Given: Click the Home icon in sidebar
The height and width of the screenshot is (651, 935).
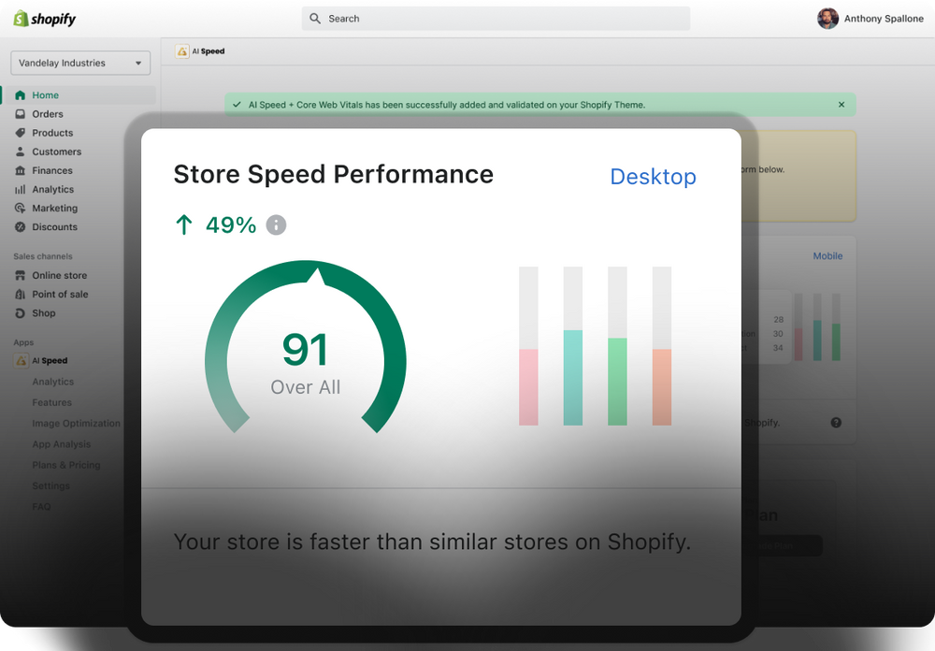Looking at the screenshot, I should pos(21,95).
